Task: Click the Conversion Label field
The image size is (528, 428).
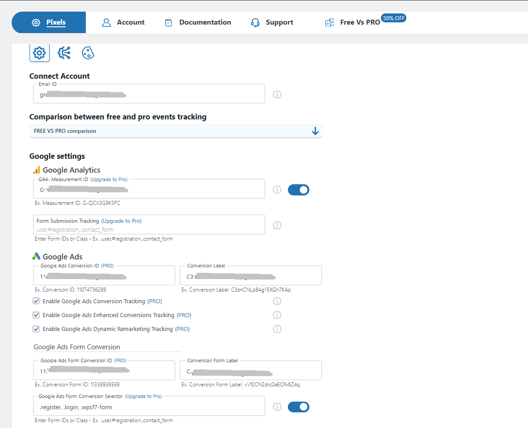Action: coord(251,275)
